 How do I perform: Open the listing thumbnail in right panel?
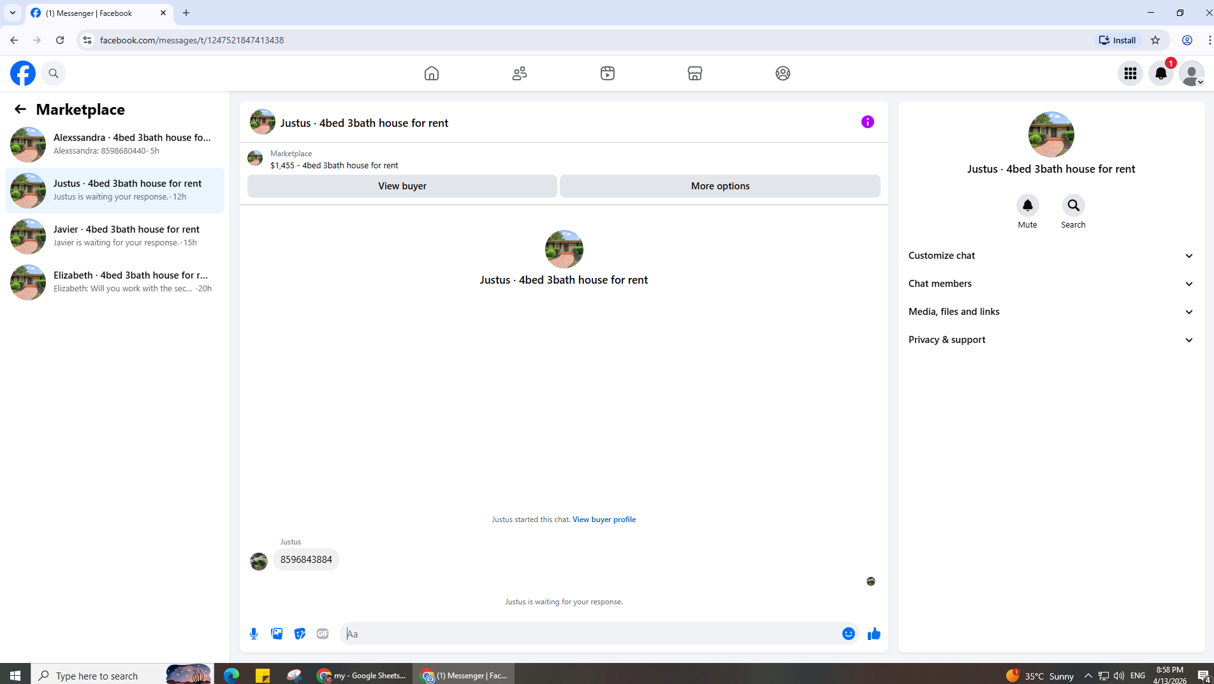click(x=1051, y=135)
